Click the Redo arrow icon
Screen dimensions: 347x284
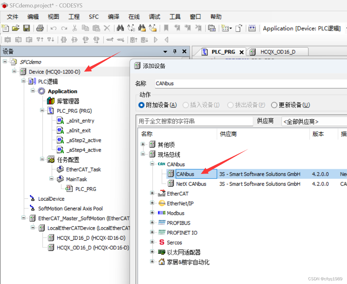(x=64, y=28)
